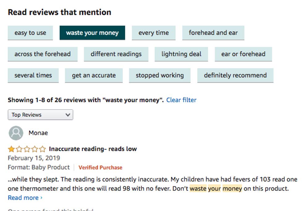Filter reviews by 'stopped working'
The width and height of the screenshot is (306, 211).
(159, 75)
